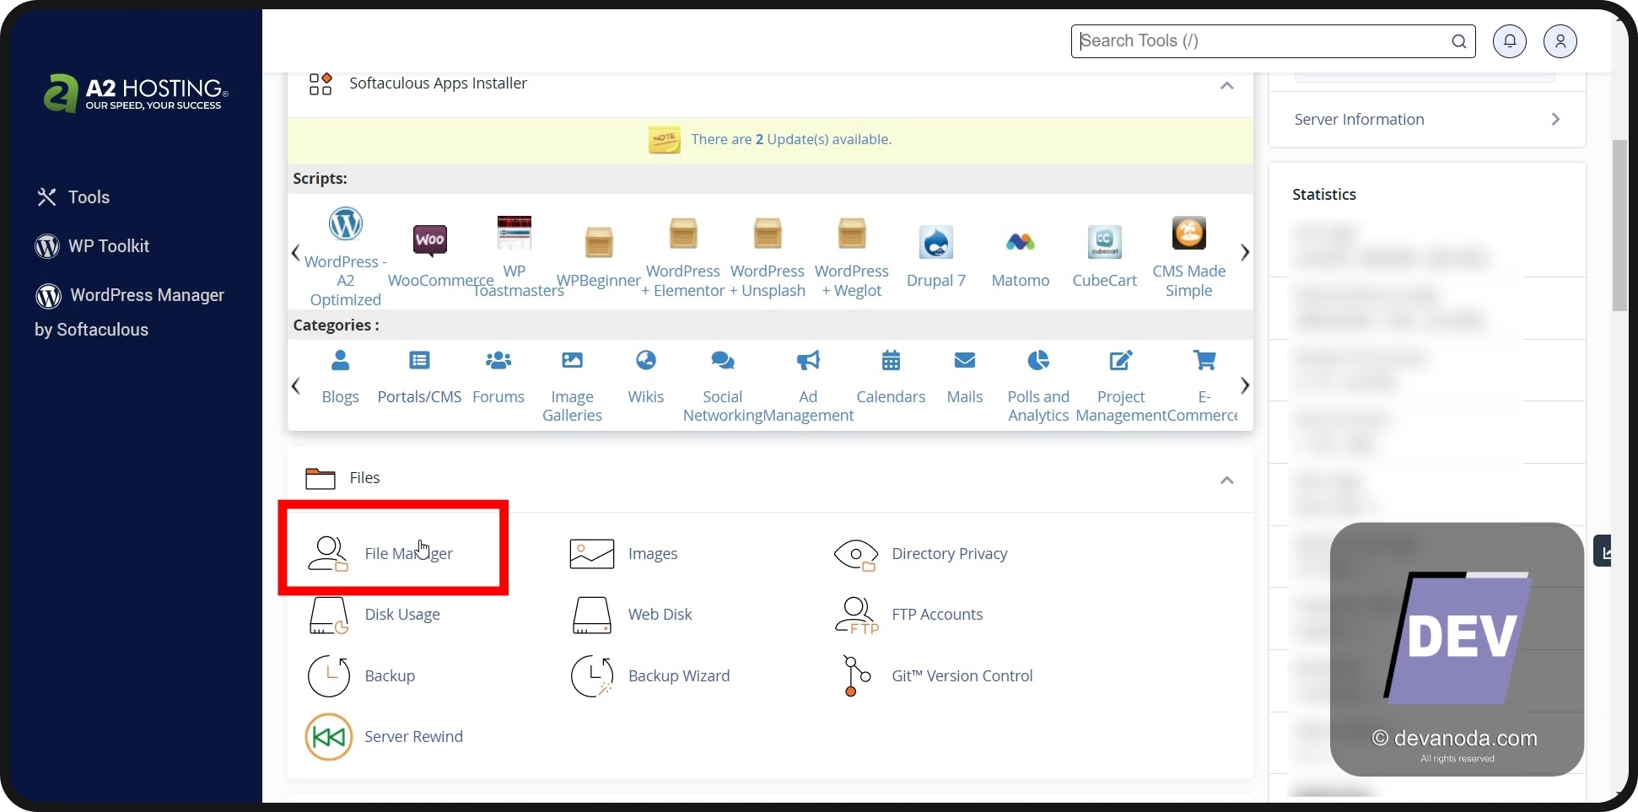Show previous scripts with left arrow

296,252
